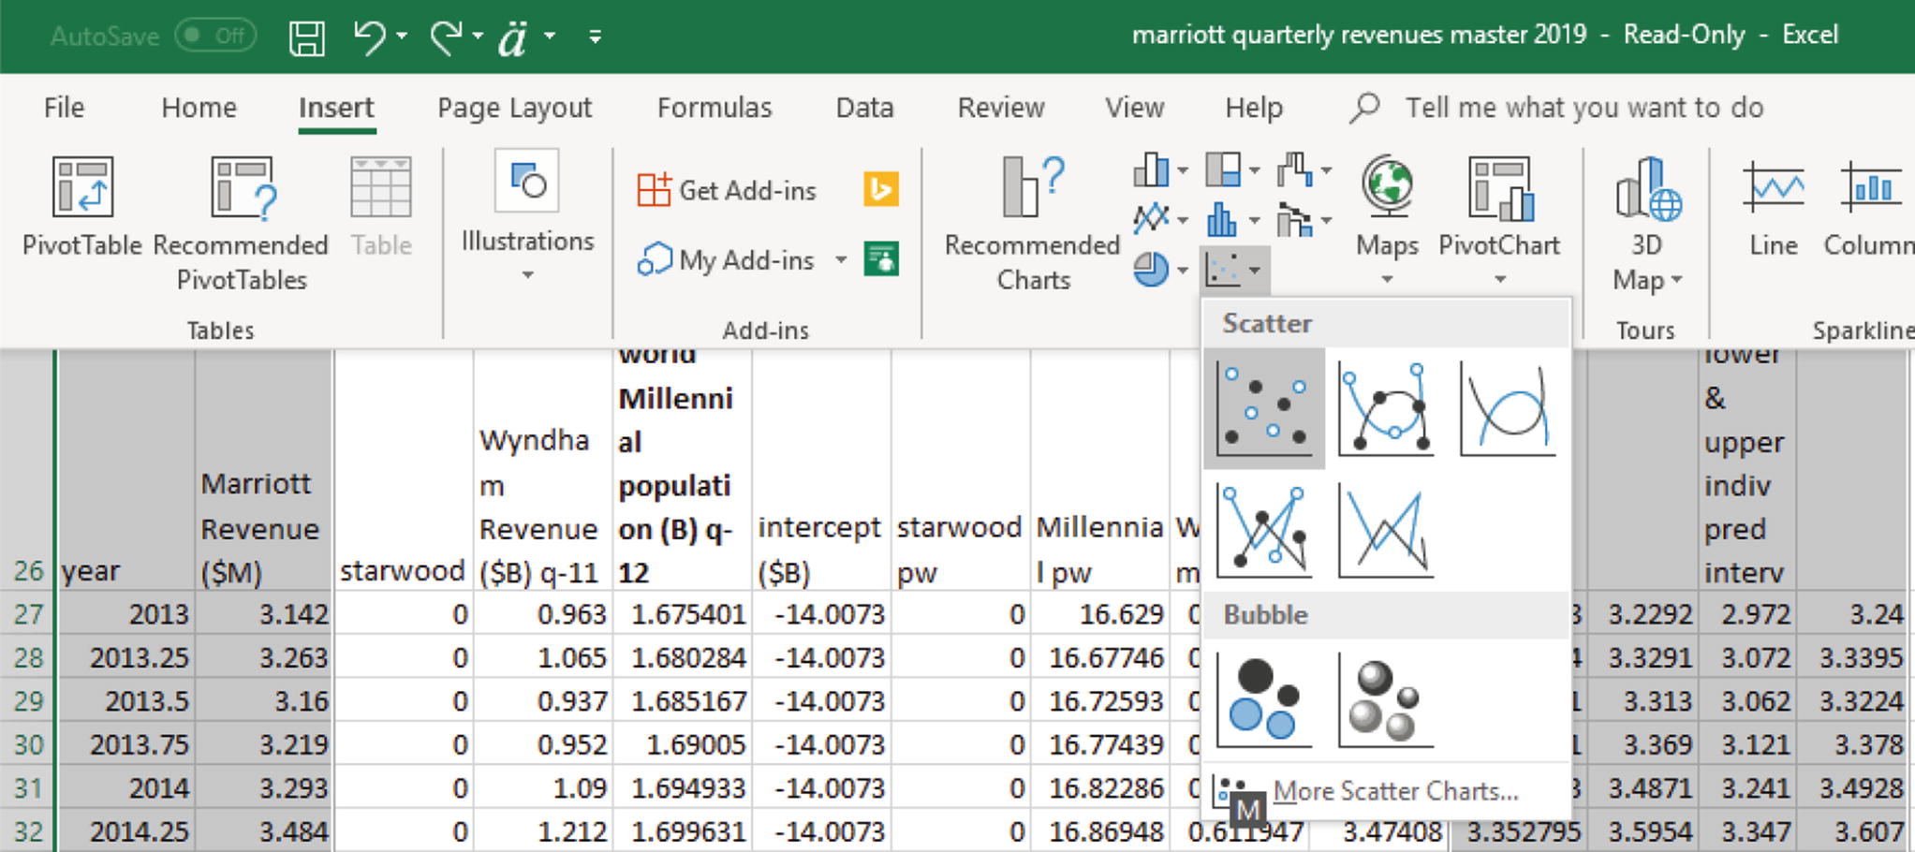Open Customize Quick Access Toolbar menu
Viewport: 1915px width, 852px height.
pos(595,37)
